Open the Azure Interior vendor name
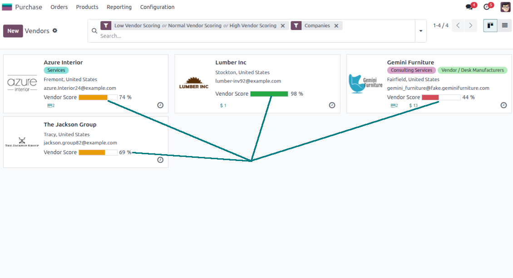Viewport: 513px width, 278px height. (x=63, y=63)
